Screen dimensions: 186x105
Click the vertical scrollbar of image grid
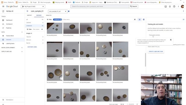[x=145, y=60]
